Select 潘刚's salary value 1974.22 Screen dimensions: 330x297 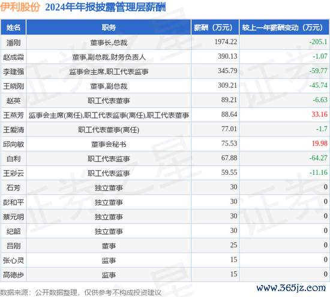click(226, 42)
